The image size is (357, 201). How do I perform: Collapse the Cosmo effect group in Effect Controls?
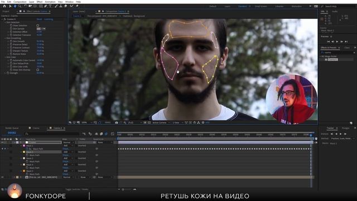coord(2,20)
